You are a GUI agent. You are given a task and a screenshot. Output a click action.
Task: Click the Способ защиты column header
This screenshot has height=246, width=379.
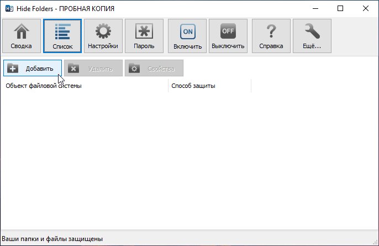pos(209,86)
